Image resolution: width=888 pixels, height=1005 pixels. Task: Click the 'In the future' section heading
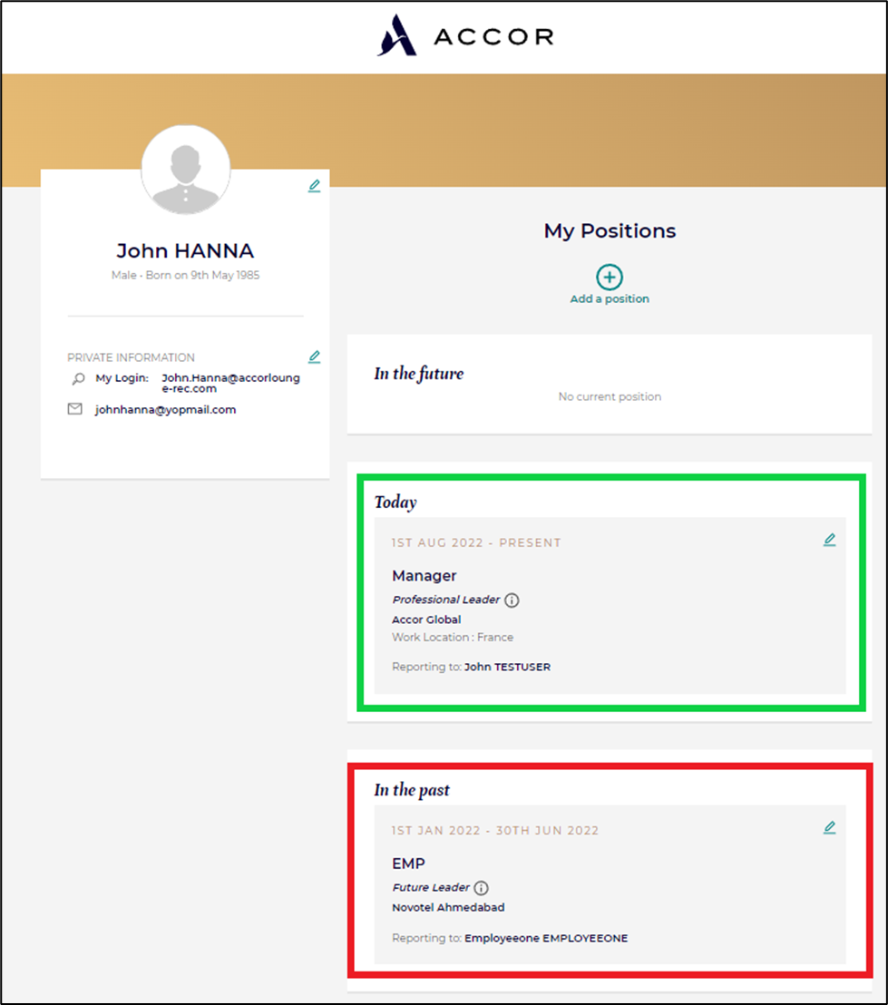(419, 374)
